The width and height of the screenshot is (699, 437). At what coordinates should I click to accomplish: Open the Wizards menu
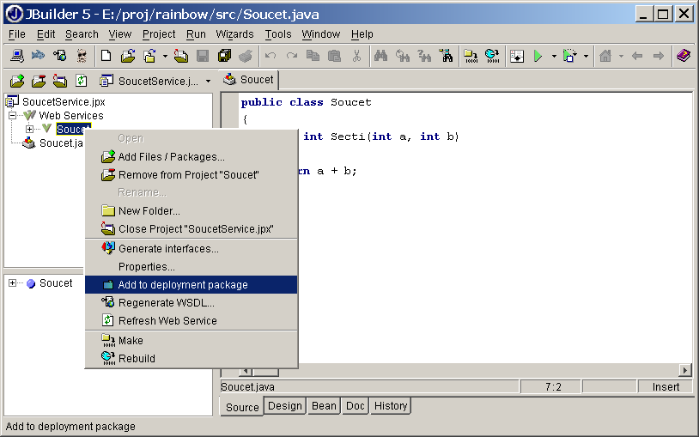[234, 34]
